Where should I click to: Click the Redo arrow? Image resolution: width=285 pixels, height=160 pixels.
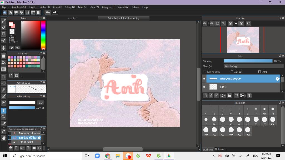pos(55,12)
